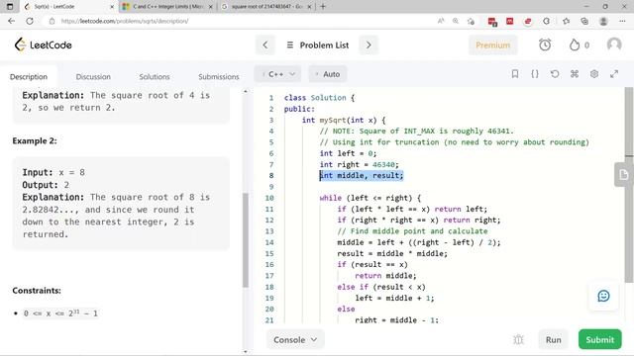Click the browser tab actions icon
The height and width of the screenshot is (356, 634).
point(10,7)
